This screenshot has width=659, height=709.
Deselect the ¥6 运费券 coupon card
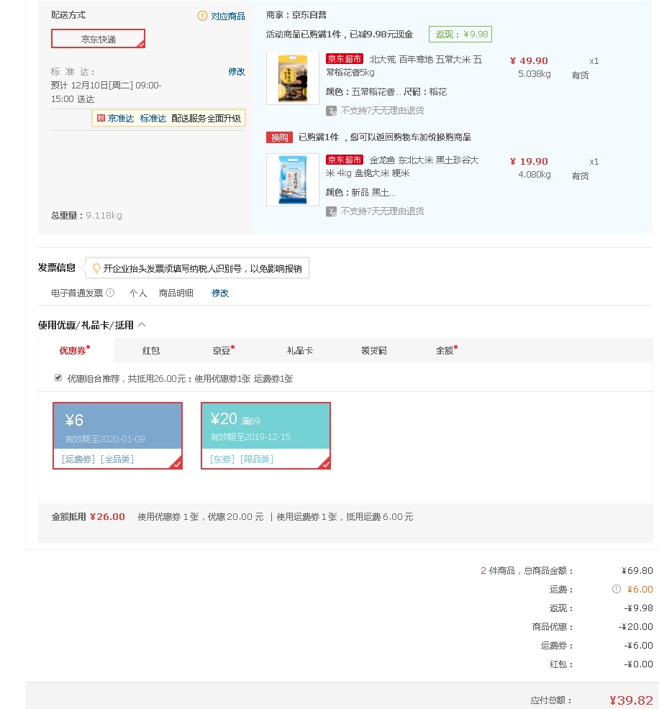point(117,436)
